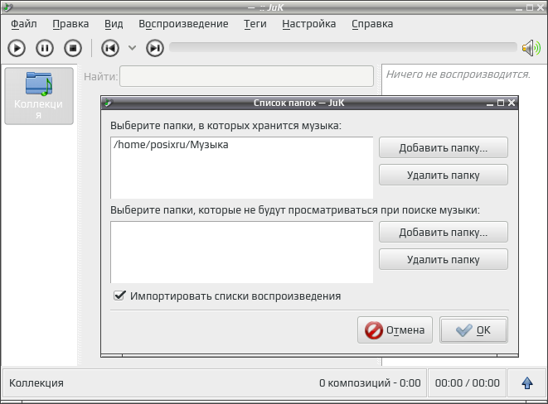Open the Настройка menu
548x404 pixels.
click(309, 24)
